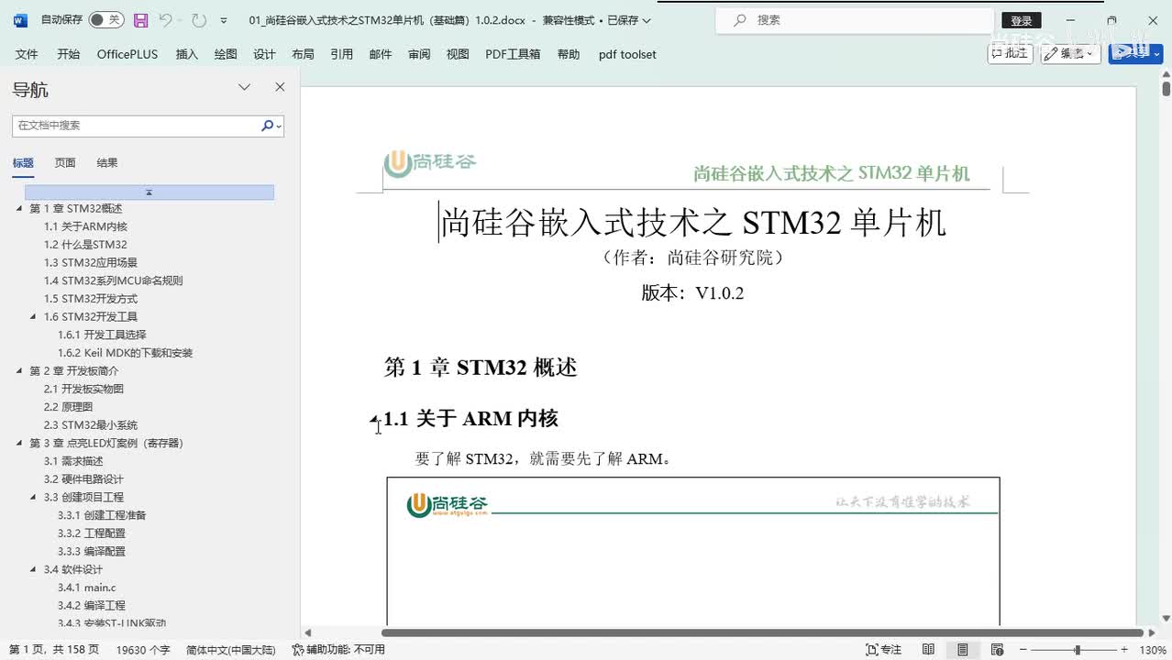Click the 批注 comments button
1172x660 pixels.
click(1010, 53)
